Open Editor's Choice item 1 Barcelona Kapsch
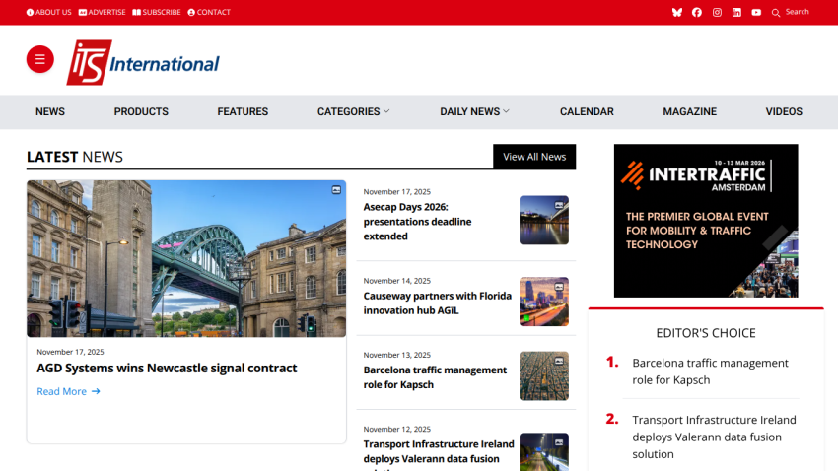This screenshot has width=838, height=471. pos(710,371)
